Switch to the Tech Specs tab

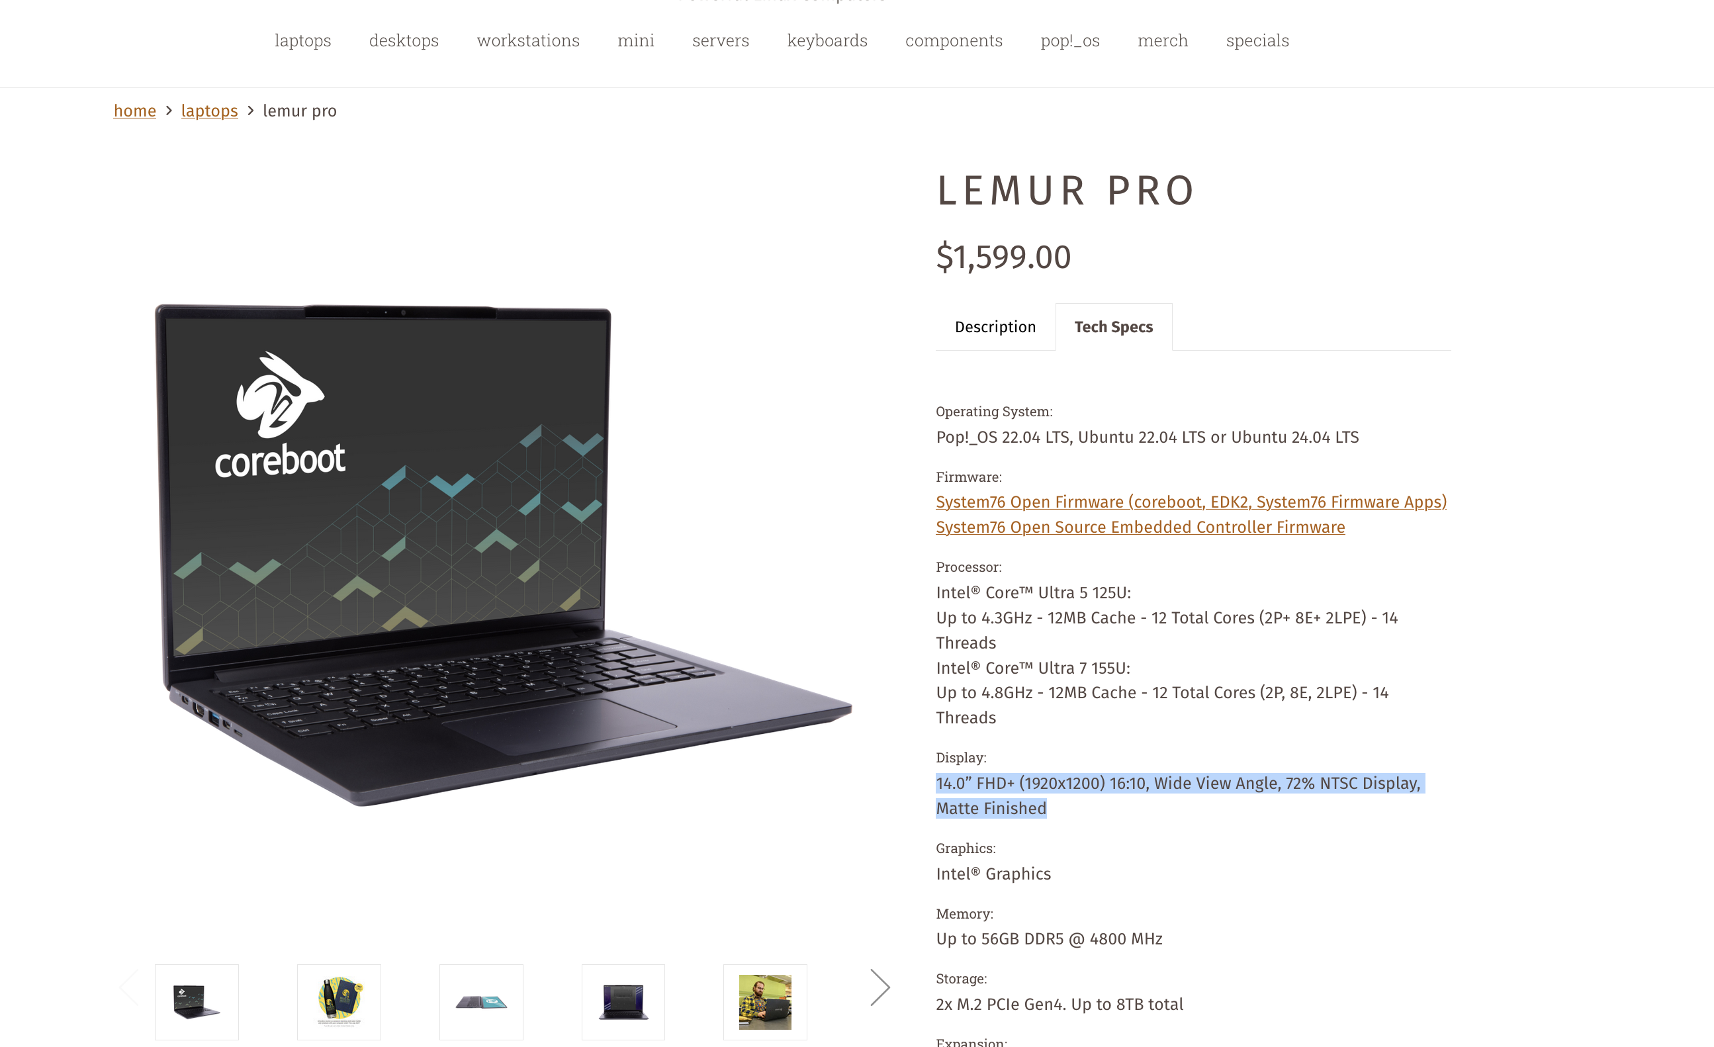click(x=1114, y=327)
